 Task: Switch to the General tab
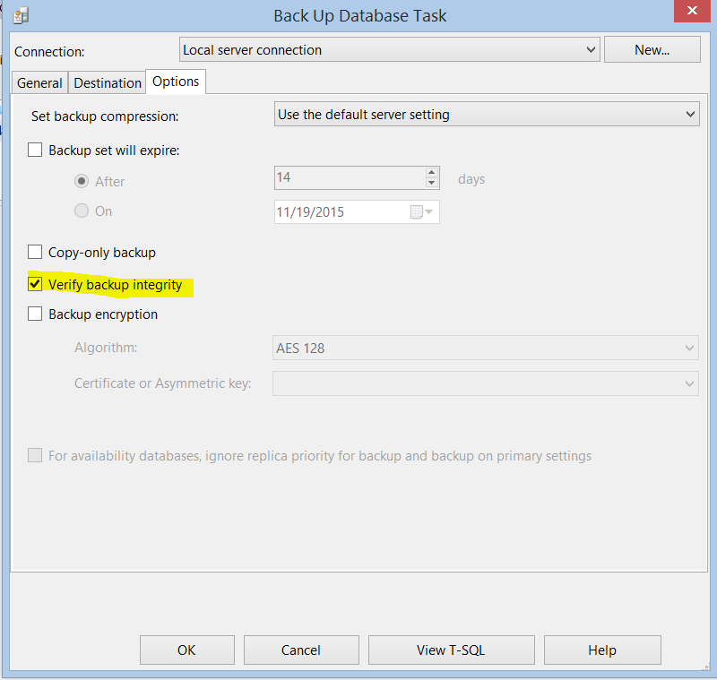(x=40, y=83)
